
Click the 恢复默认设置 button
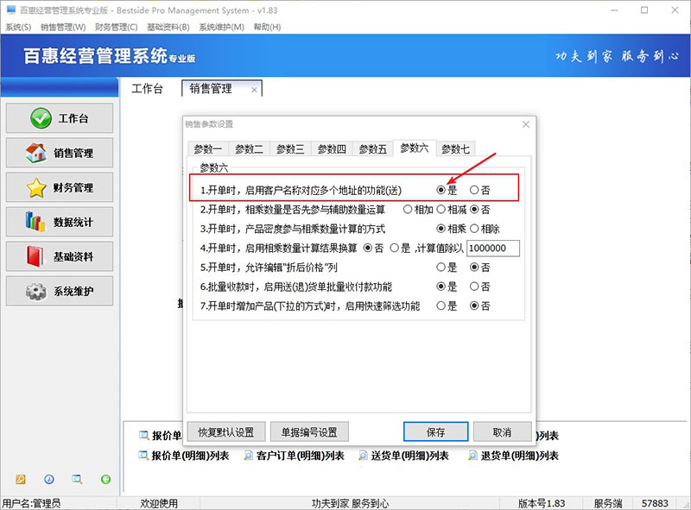pyautogui.click(x=226, y=431)
